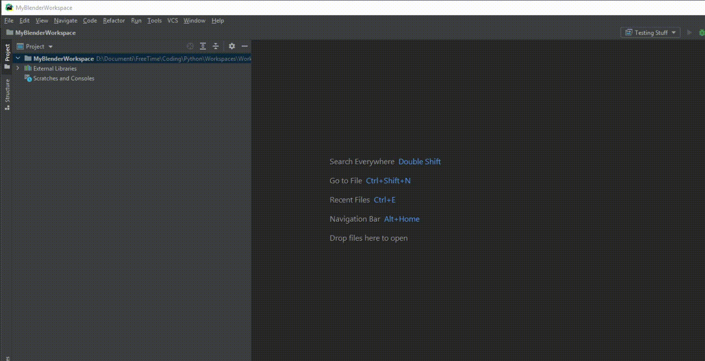This screenshot has height=361, width=705.
Task: Click the Alt+Home shortcut text
Action: pos(402,219)
